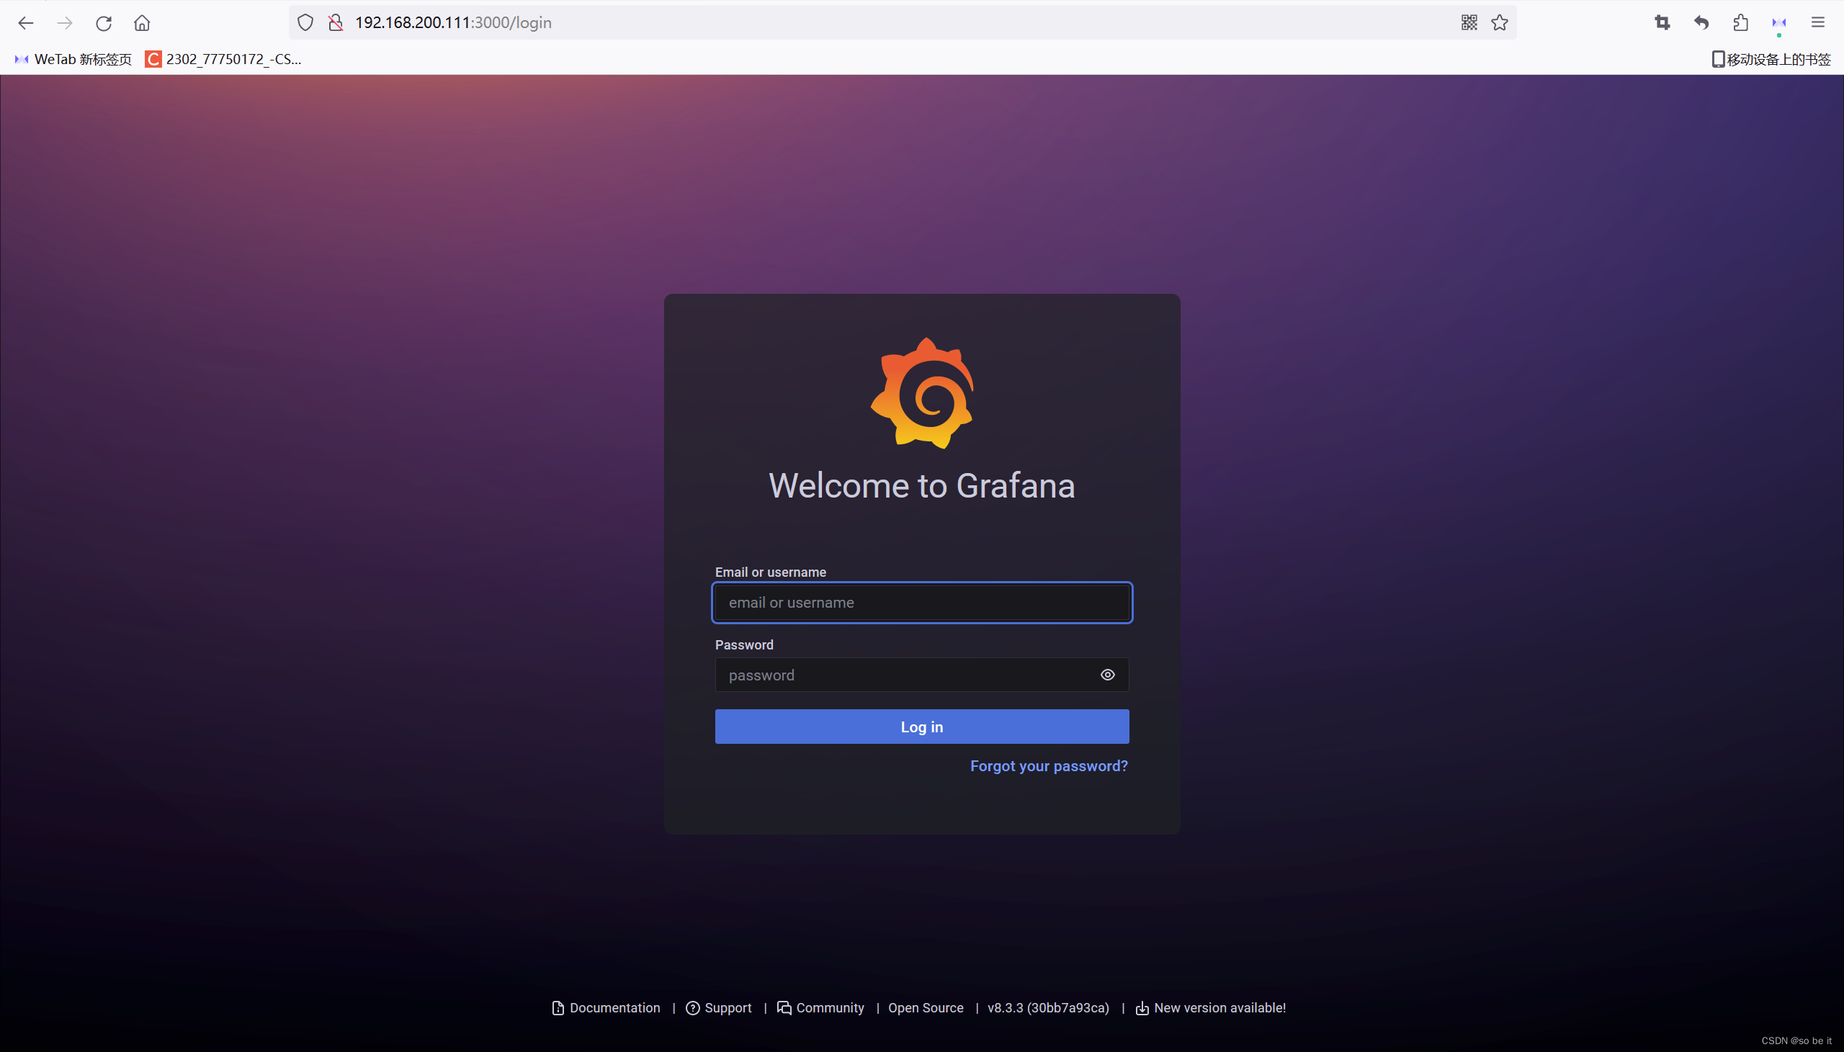Open the extensions puzzle icon
1844x1052 pixels.
coord(1740,23)
